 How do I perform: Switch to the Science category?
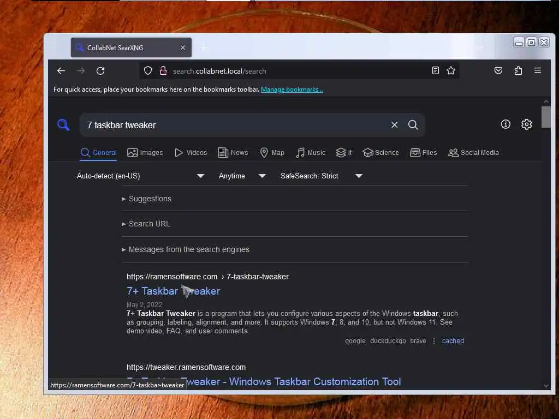(380, 153)
